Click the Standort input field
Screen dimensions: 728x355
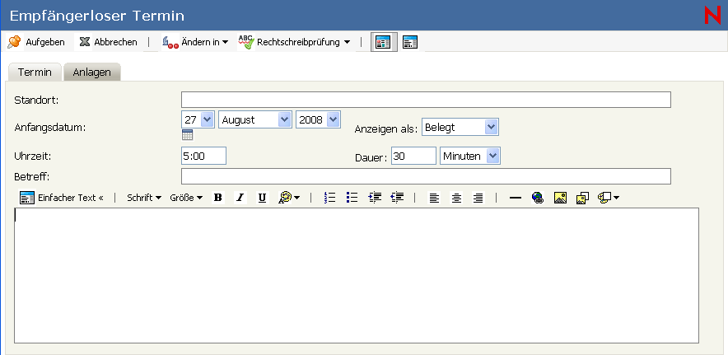coord(426,100)
